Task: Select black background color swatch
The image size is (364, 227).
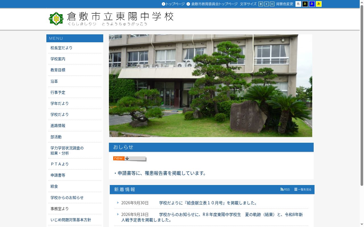Action: 305,4
